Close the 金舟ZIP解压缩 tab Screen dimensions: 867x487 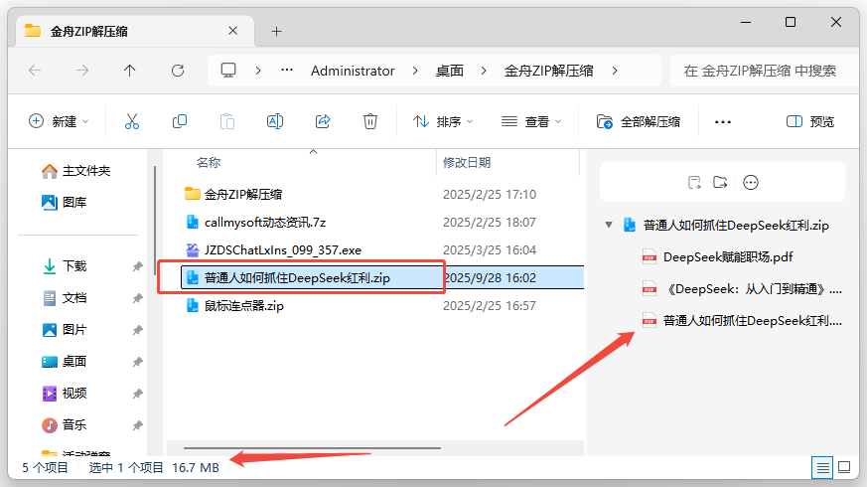pos(232,31)
